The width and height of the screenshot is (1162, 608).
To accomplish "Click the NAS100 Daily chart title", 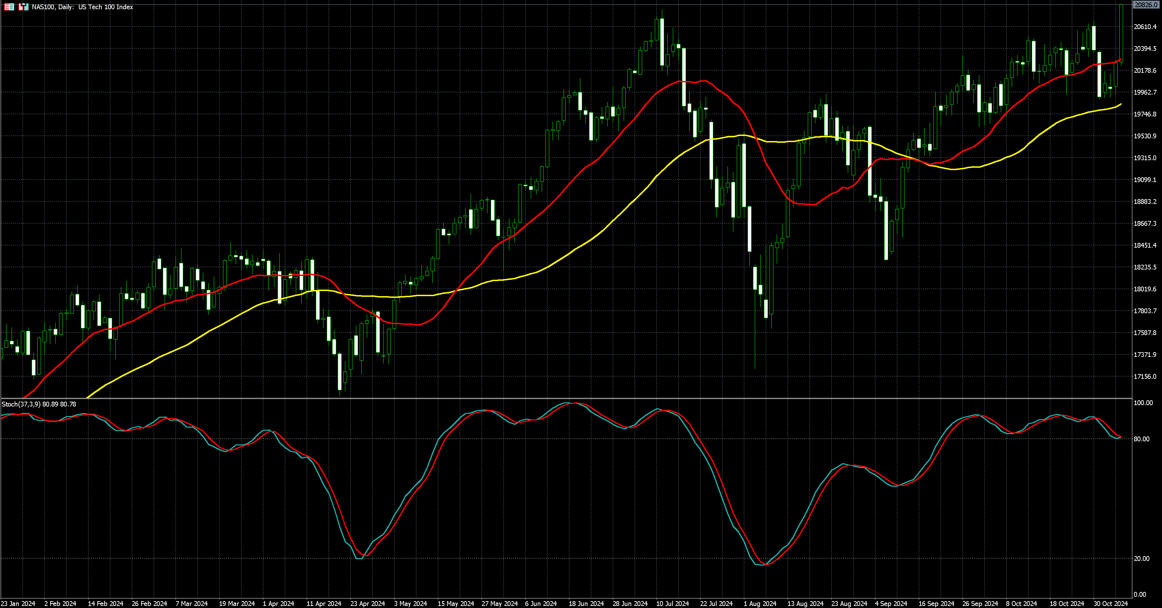I will [x=82, y=7].
